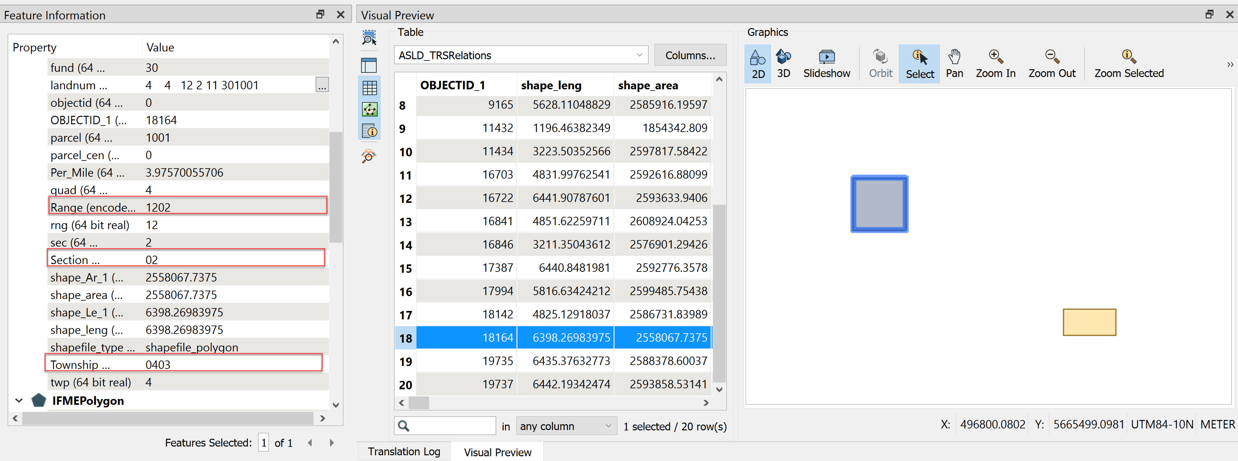Focus the table search input field

pyautogui.click(x=445, y=426)
